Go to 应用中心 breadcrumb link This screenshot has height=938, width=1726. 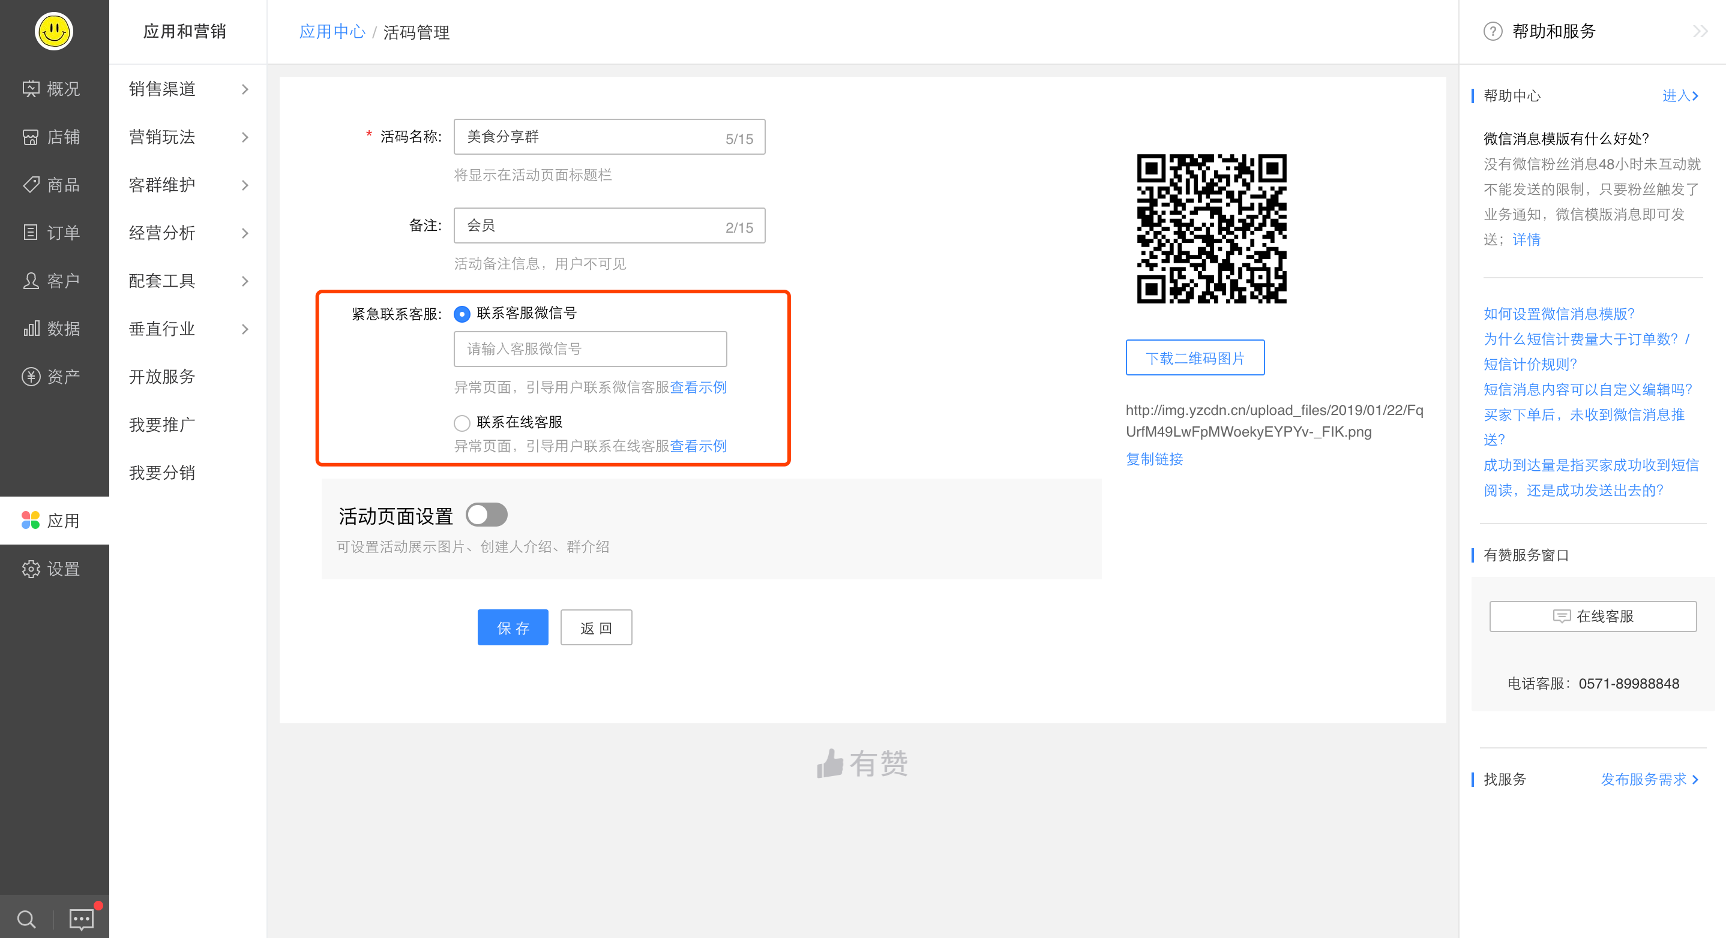click(x=332, y=31)
